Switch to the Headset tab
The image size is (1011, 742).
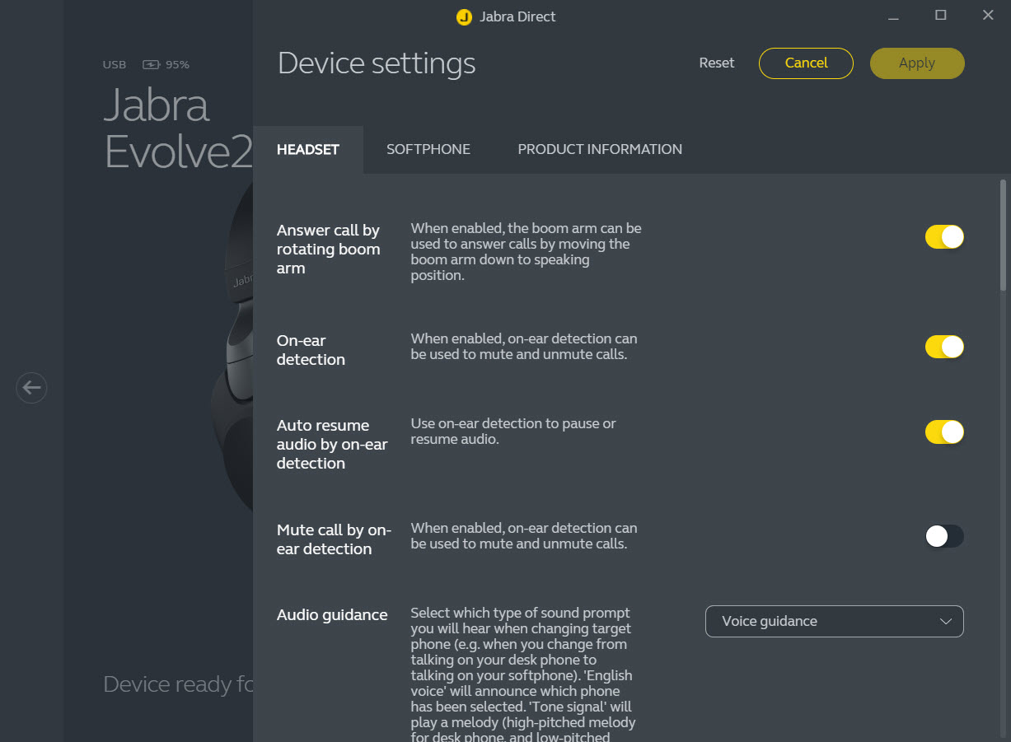308,149
